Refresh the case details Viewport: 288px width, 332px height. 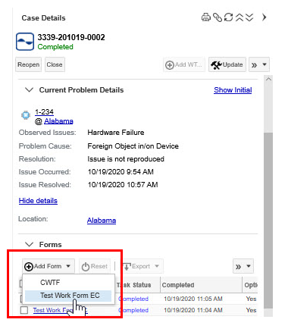click(229, 17)
